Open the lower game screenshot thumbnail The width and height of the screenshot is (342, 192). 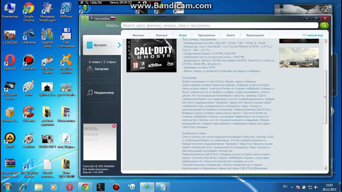click(299, 58)
